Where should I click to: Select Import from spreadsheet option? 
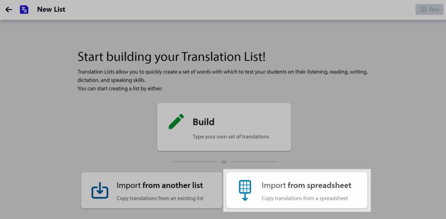pos(297,190)
